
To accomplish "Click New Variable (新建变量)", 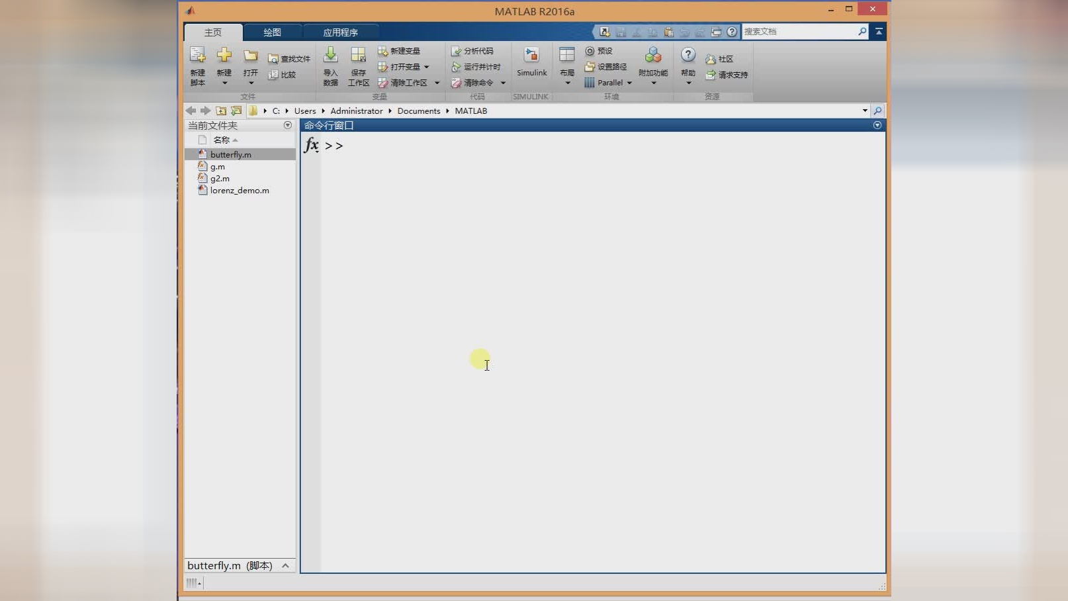I will [x=399, y=51].
